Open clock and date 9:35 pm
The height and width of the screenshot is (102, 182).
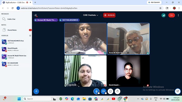175,99
